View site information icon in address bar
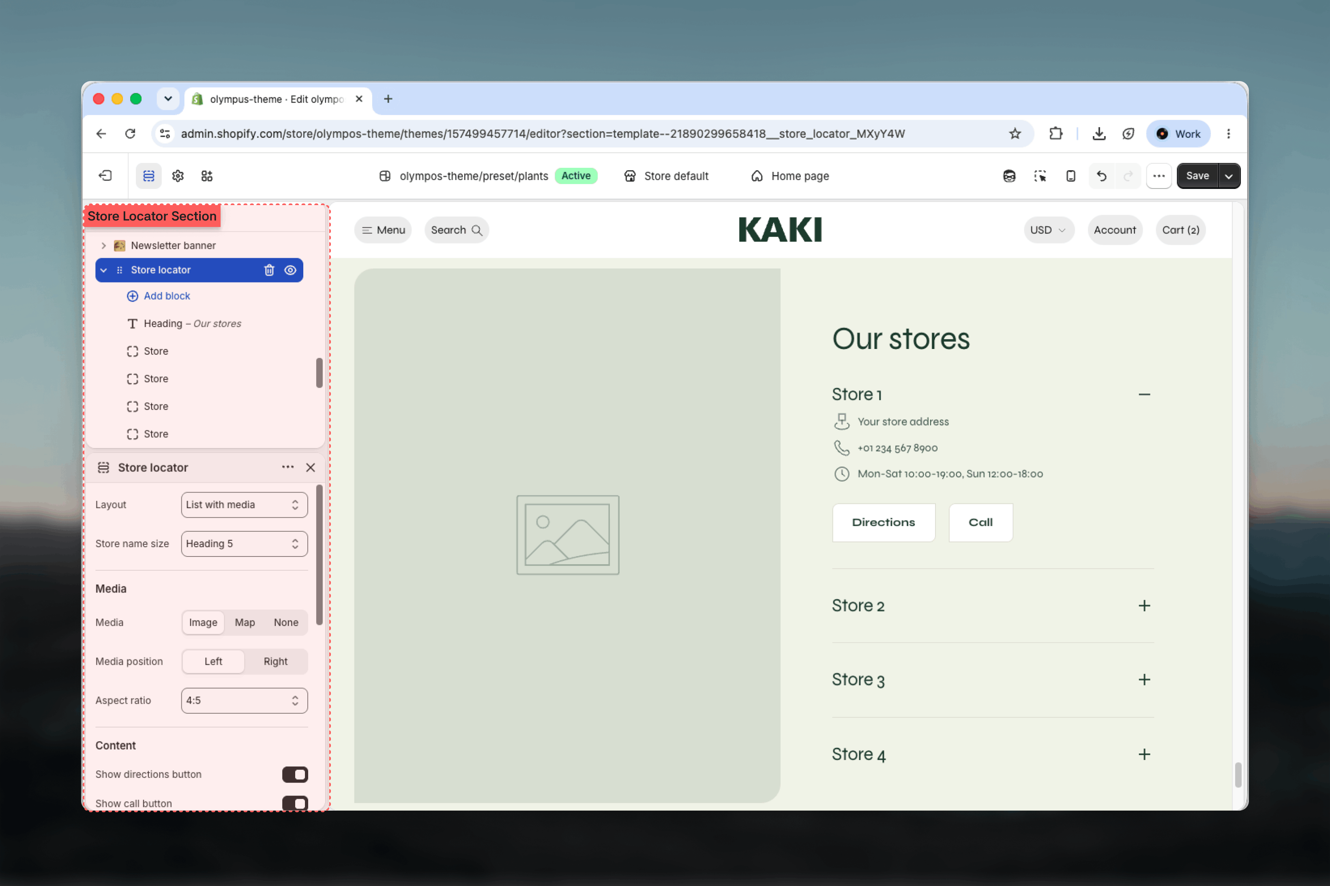Image resolution: width=1330 pixels, height=886 pixels. [165, 133]
